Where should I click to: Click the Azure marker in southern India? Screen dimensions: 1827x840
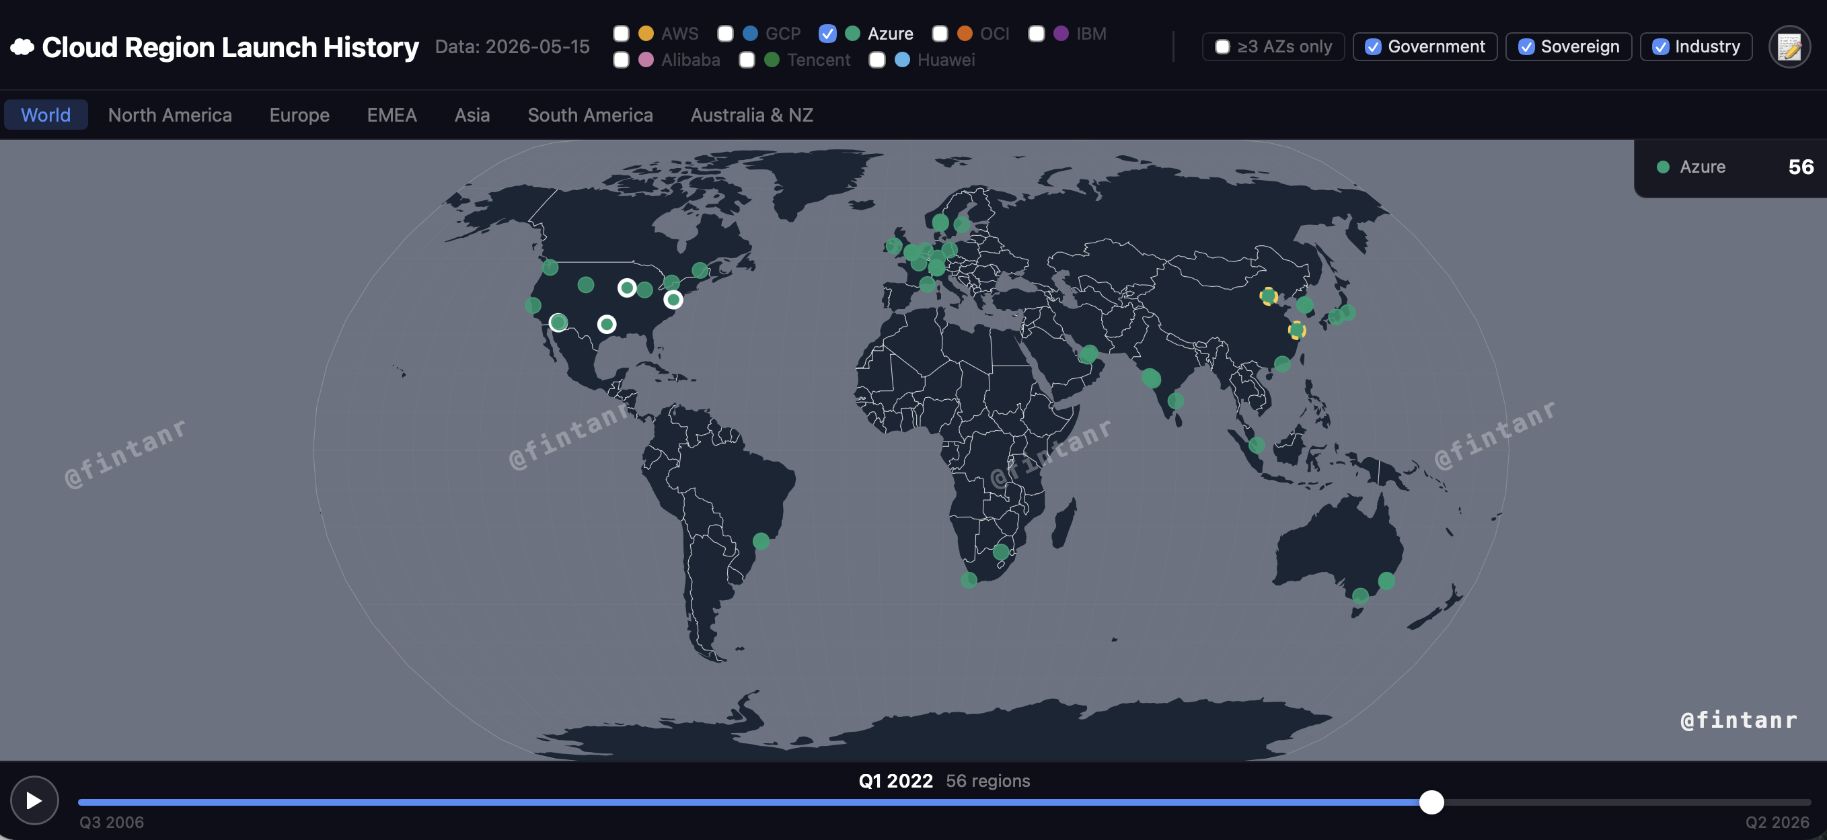coord(1176,401)
